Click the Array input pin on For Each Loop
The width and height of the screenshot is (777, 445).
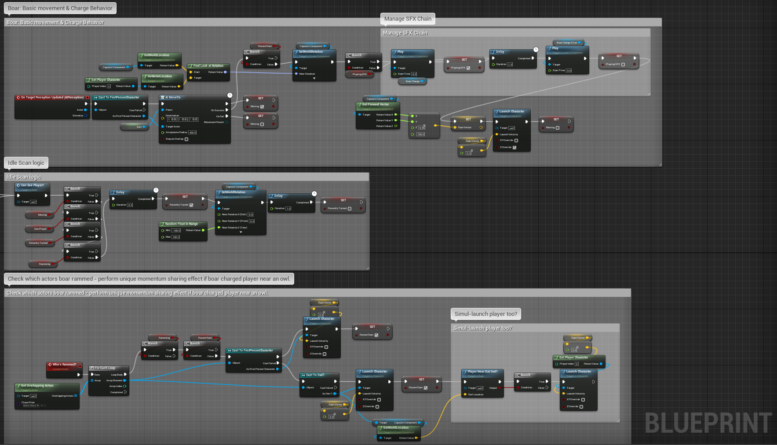(x=92, y=380)
